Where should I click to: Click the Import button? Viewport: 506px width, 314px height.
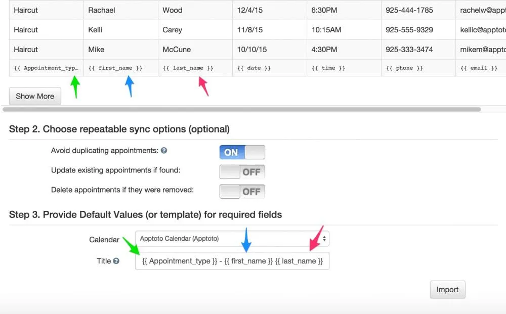coord(447,289)
